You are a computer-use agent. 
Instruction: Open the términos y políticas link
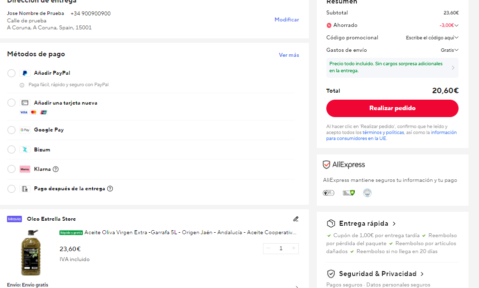coord(383,133)
